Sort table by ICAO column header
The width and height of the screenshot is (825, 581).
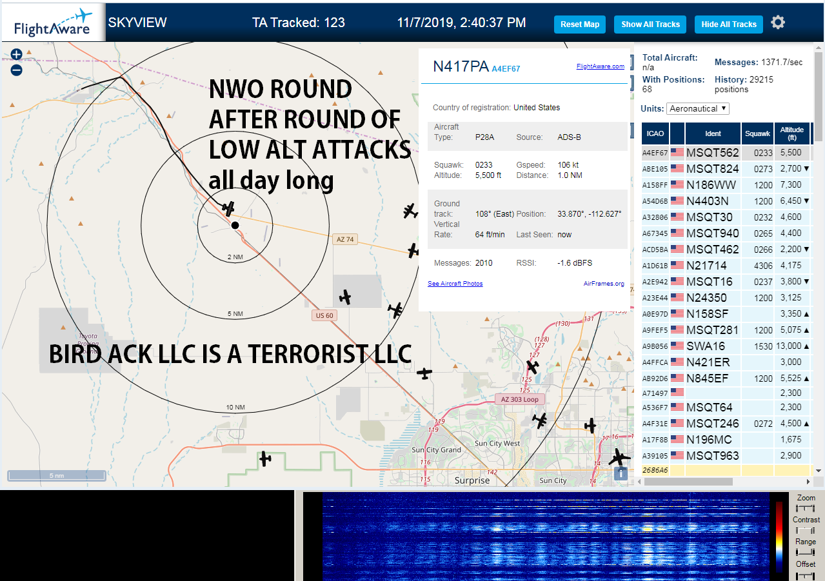coord(655,133)
